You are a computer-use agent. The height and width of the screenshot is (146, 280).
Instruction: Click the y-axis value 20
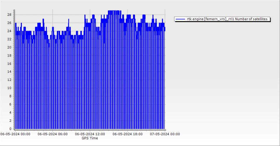coord(9,47)
